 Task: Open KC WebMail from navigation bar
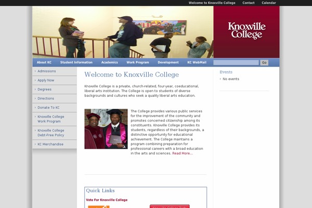(x=197, y=62)
